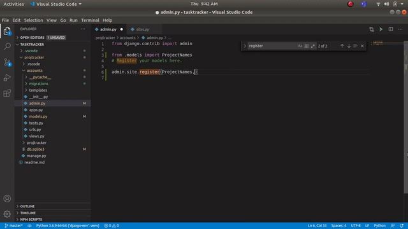Close the find widget

click(x=362, y=46)
